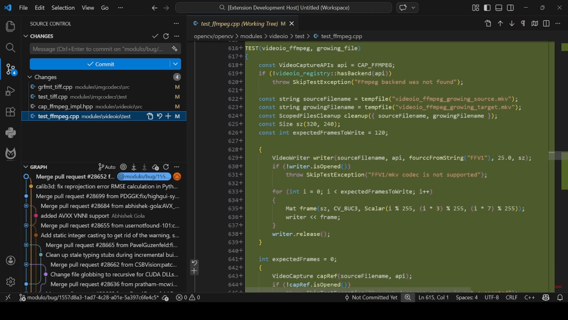This screenshot has height=320, width=568.
Task: Open the cat-face extension view in activity bar
Action: (x=10, y=154)
